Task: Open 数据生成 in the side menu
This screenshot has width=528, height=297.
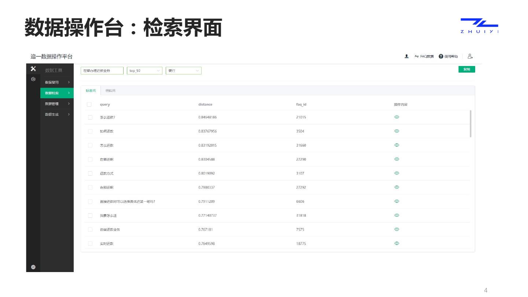Action: click(57, 114)
